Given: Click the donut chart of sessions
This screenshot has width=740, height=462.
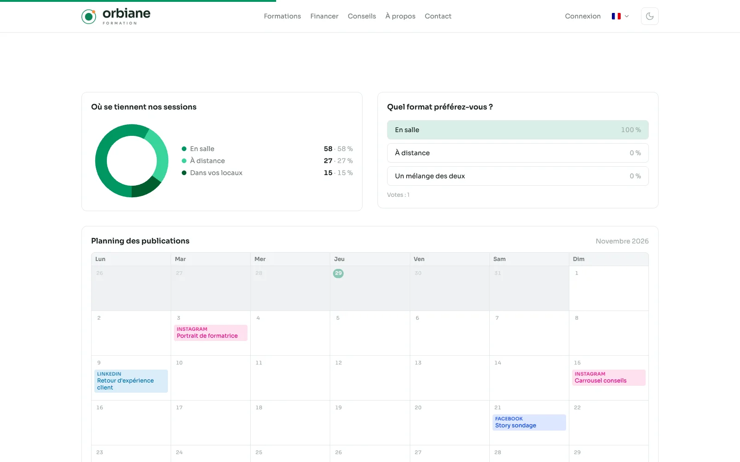Looking at the screenshot, I should coord(132,161).
